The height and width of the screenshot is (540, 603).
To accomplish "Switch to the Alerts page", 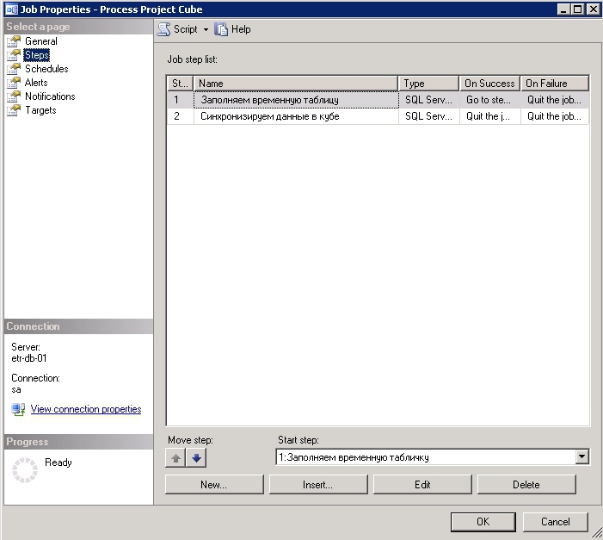I will pyautogui.click(x=36, y=83).
